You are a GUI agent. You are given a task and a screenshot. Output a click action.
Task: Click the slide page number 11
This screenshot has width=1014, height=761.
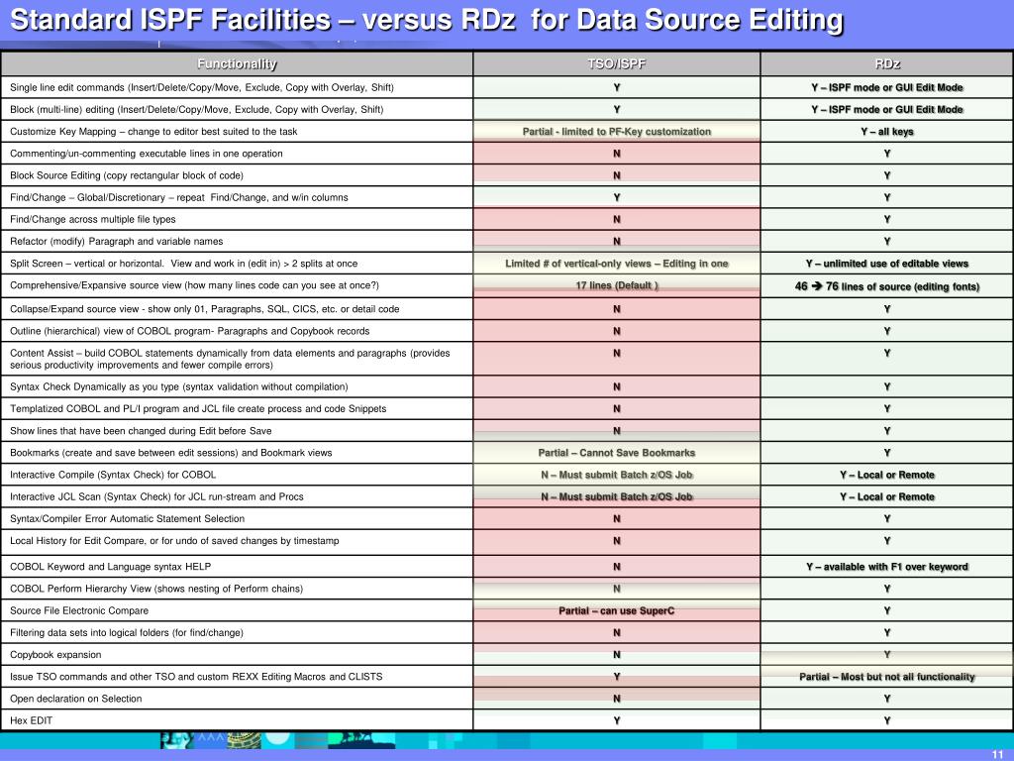click(997, 754)
